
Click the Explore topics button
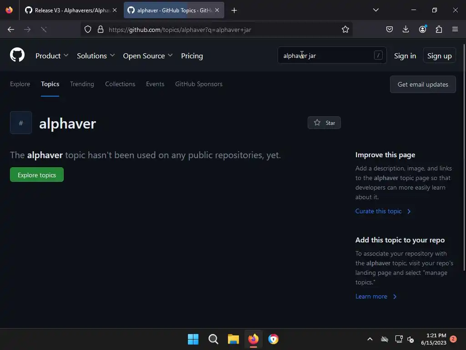tap(37, 175)
